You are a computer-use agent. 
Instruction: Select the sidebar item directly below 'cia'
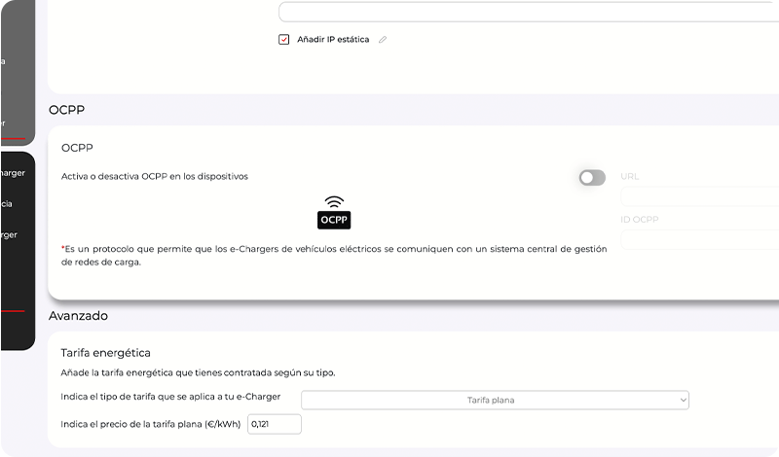pos(10,234)
